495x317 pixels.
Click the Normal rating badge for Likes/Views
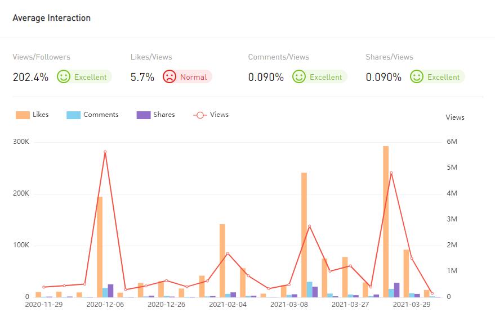tap(193, 77)
